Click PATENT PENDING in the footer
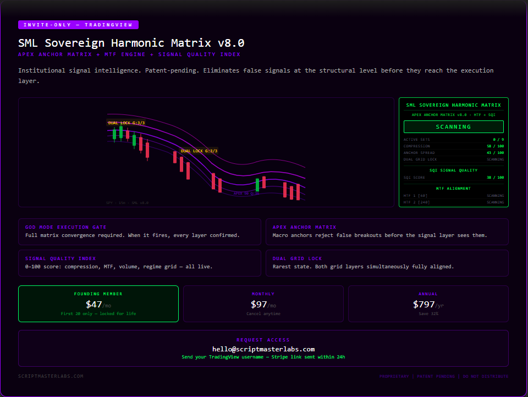Image resolution: width=528 pixels, height=397 pixels. click(x=436, y=376)
